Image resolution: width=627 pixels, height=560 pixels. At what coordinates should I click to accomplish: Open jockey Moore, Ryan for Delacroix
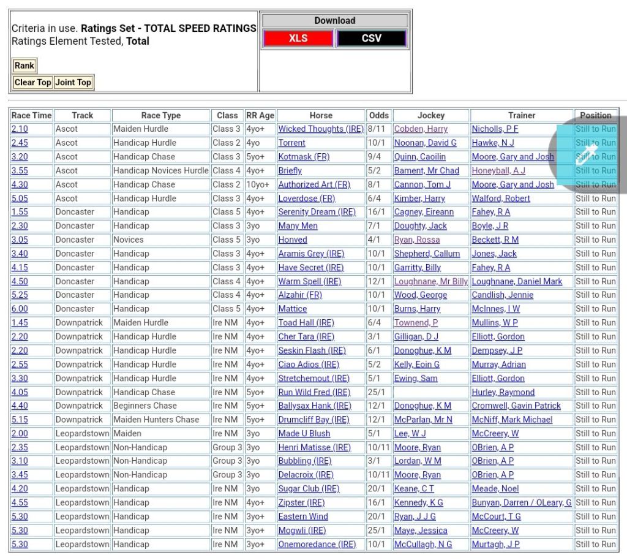point(417,475)
